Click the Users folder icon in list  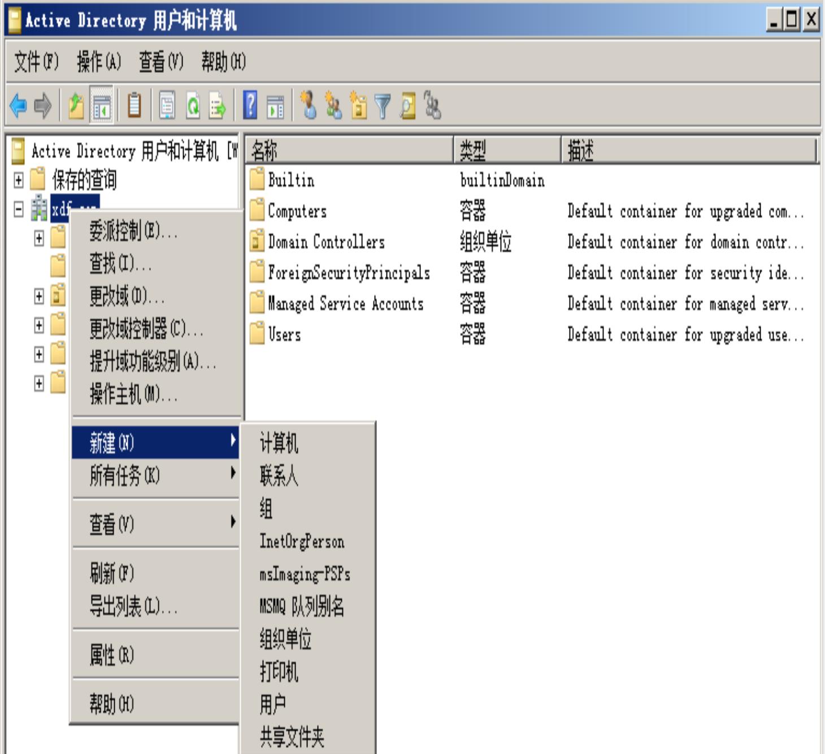pyautogui.click(x=257, y=333)
